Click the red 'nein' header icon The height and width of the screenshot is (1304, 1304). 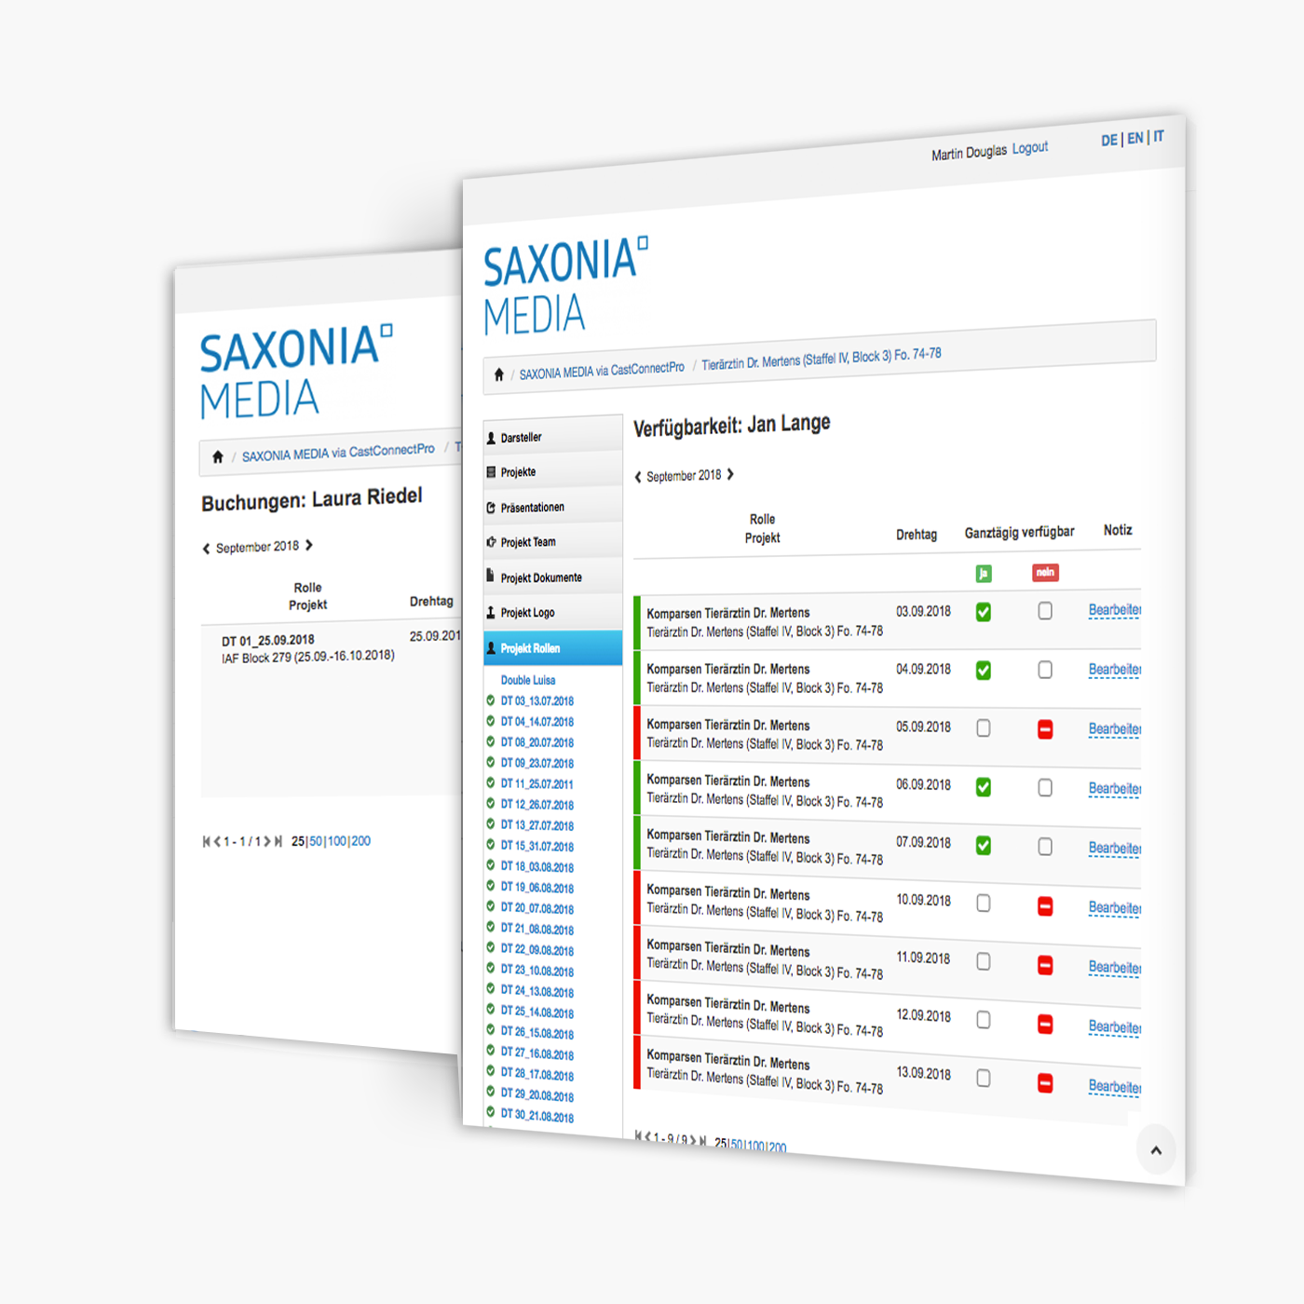click(x=1045, y=573)
